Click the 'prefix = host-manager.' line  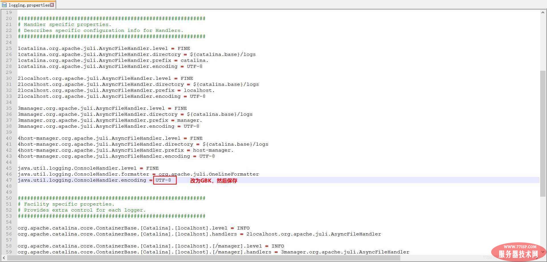tap(126, 150)
